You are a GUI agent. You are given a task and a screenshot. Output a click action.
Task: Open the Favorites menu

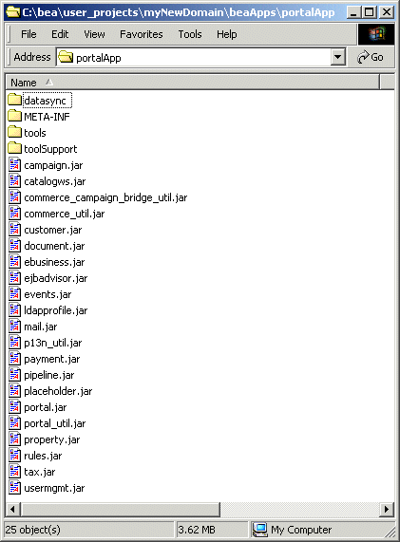(142, 34)
